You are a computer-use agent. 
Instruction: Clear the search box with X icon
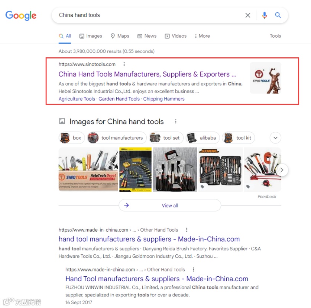pos(248,15)
